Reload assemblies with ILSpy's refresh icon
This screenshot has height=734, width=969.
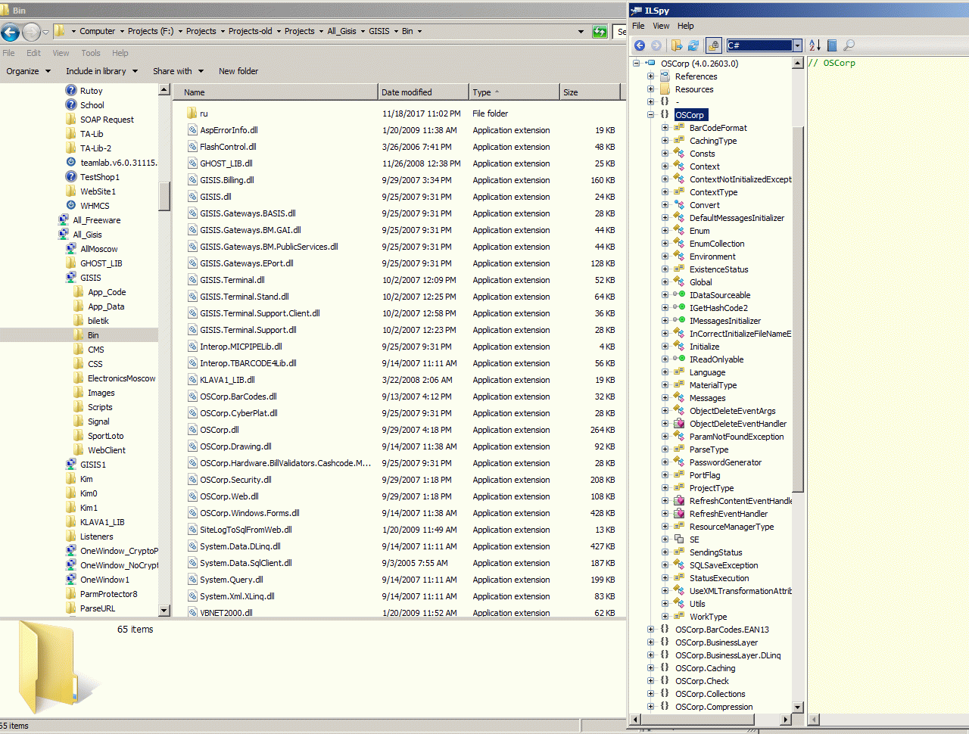pyautogui.click(x=693, y=45)
